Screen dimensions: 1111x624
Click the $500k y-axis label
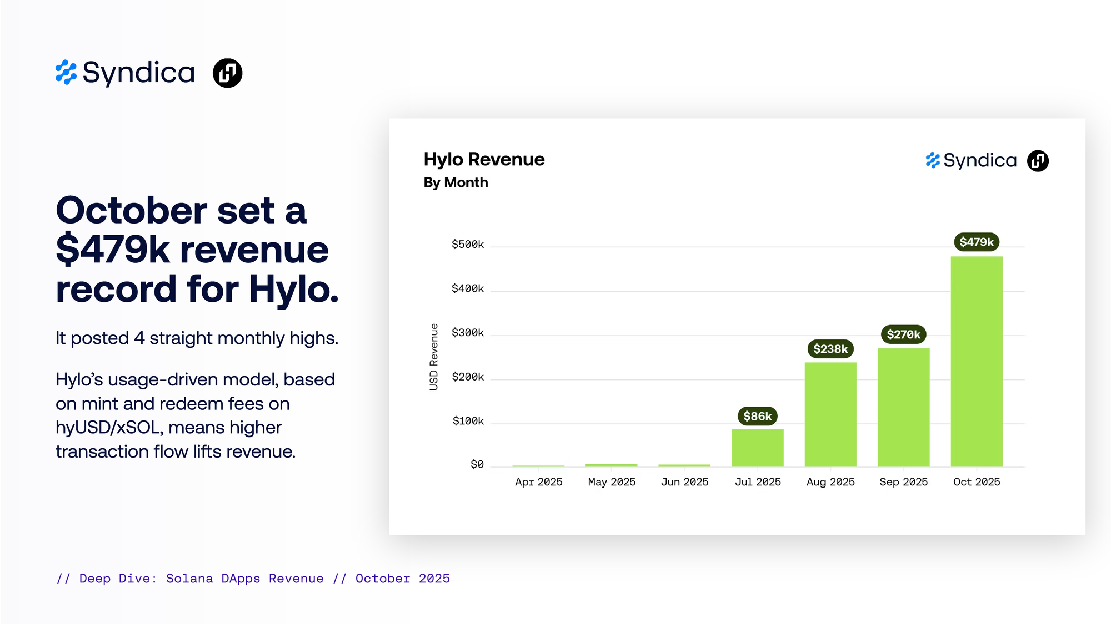click(x=467, y=245)
